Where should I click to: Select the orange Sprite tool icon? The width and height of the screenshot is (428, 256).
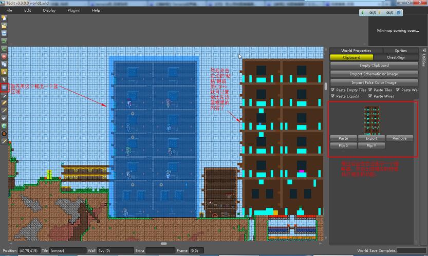tap(4, 134)
